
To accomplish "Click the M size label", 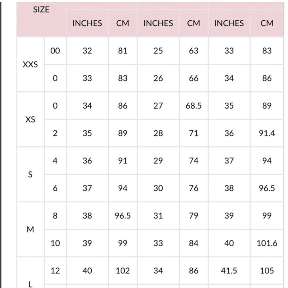I will click(30, 229).
